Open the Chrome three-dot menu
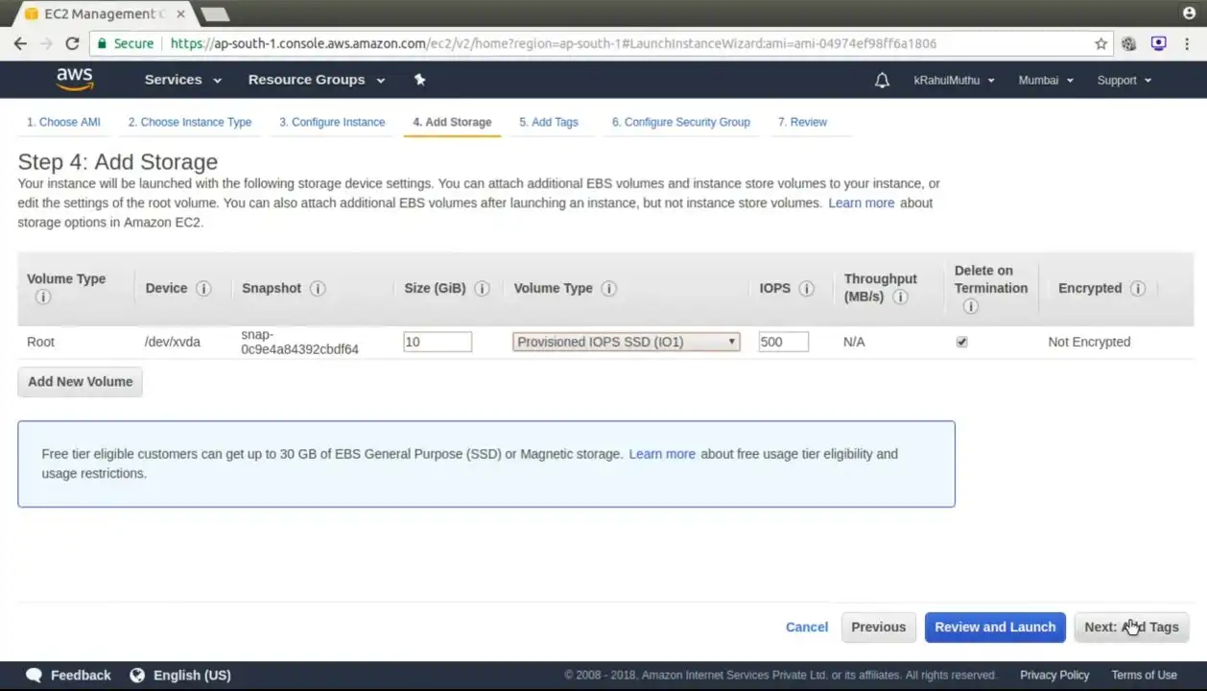 pos(1188,43)
